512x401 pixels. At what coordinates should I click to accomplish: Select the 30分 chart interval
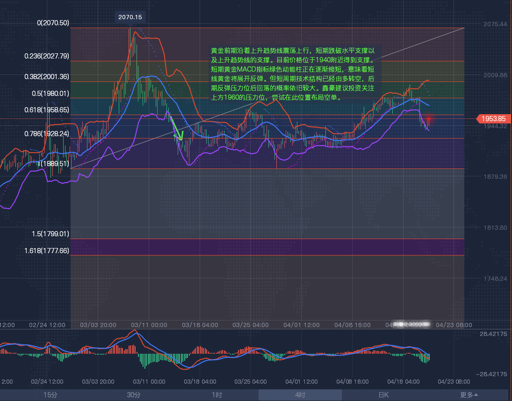[x=134, y=395]
